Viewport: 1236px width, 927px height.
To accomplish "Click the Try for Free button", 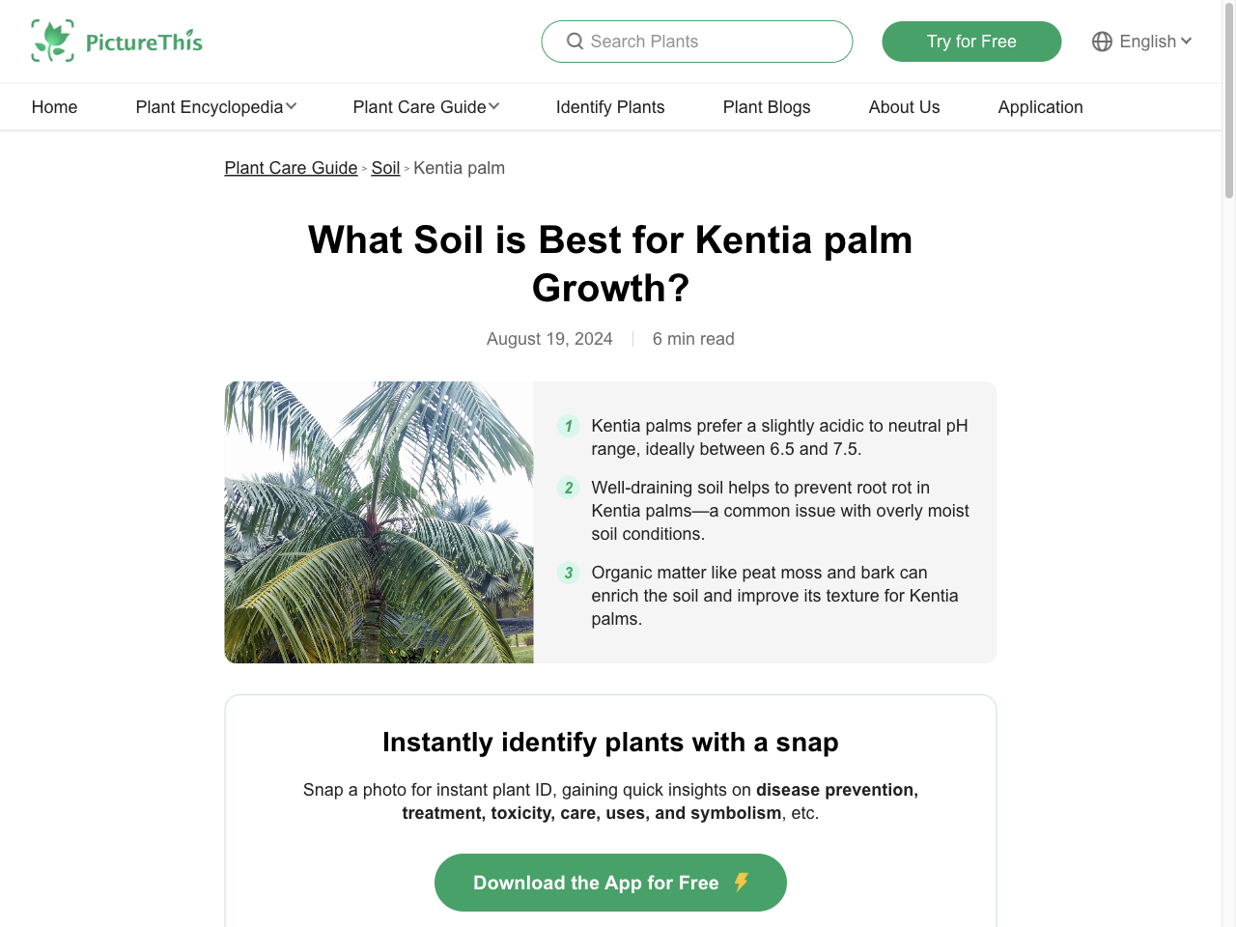I will click(971, 42).
